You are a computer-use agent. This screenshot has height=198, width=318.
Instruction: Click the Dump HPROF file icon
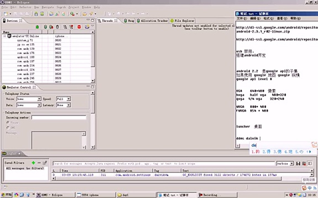(x=51, y=27)
